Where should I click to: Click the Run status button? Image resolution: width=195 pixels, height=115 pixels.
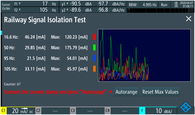[x=164, y=5]
